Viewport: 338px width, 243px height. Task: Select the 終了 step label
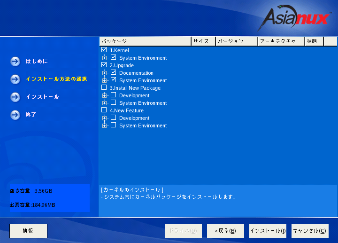click(31, 115)
